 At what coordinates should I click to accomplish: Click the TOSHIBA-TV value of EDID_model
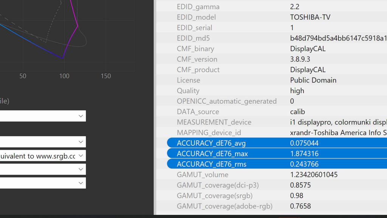[310, 17]
